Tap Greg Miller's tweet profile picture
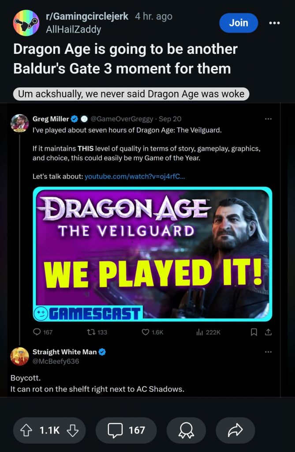 coord(19,124)
